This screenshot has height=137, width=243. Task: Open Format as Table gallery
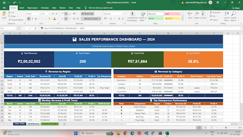[x=143, y=16]
